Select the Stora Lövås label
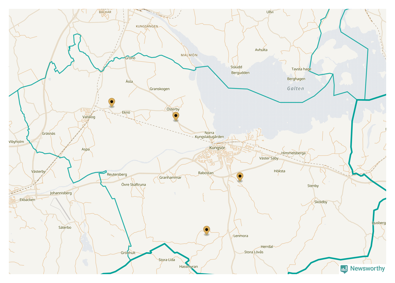Viewport: 395px width, 283px height. [x=254, y=252]
